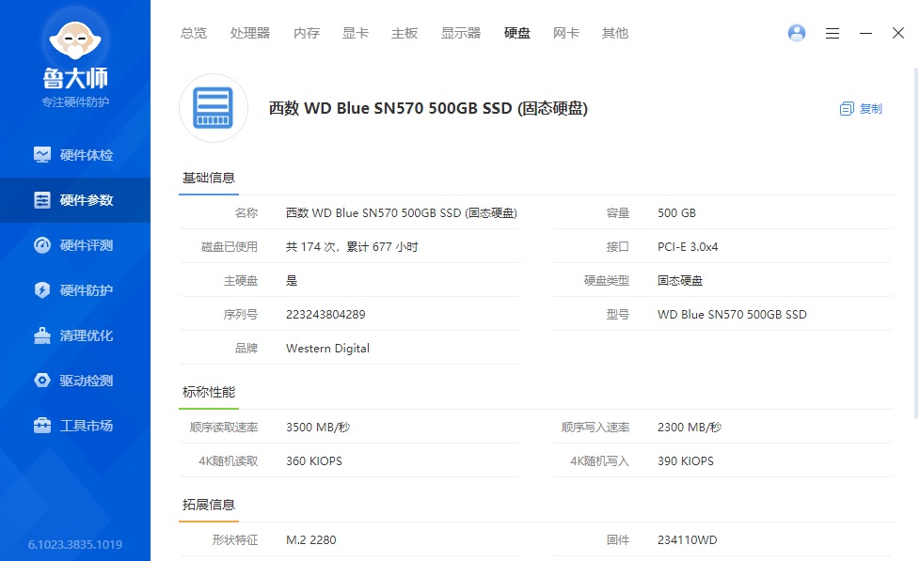
Task: Switch to the 显示器 tab
Action: [x=461, y=34]
